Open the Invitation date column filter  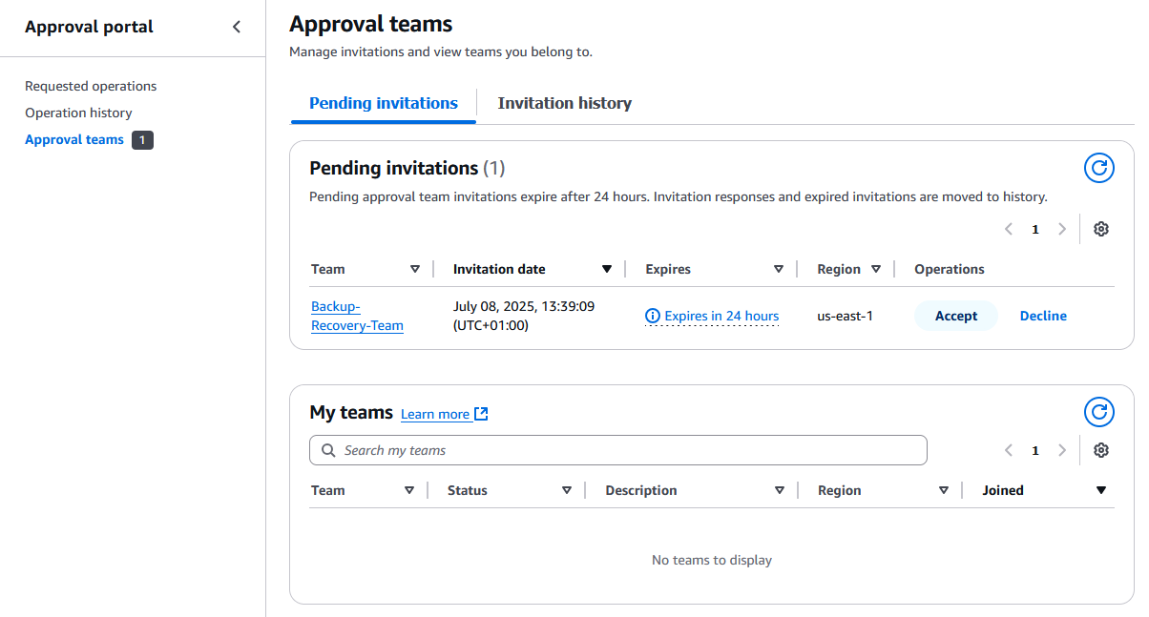[607, 268]
